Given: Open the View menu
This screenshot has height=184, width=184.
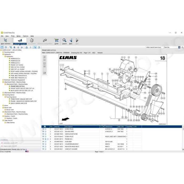Looking at the screenshot, I should pyautogui.click(x=7, y=36).
